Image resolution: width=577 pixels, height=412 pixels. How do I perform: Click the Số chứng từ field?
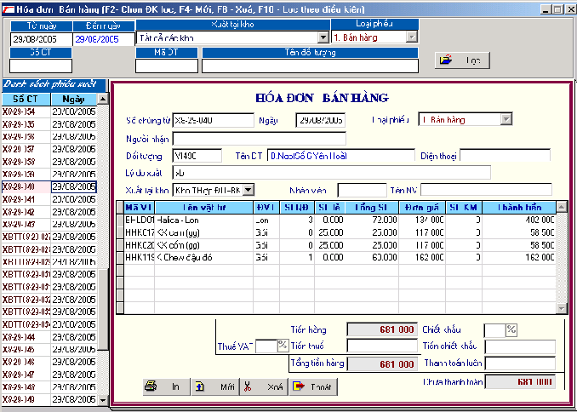tap(213, 120)
